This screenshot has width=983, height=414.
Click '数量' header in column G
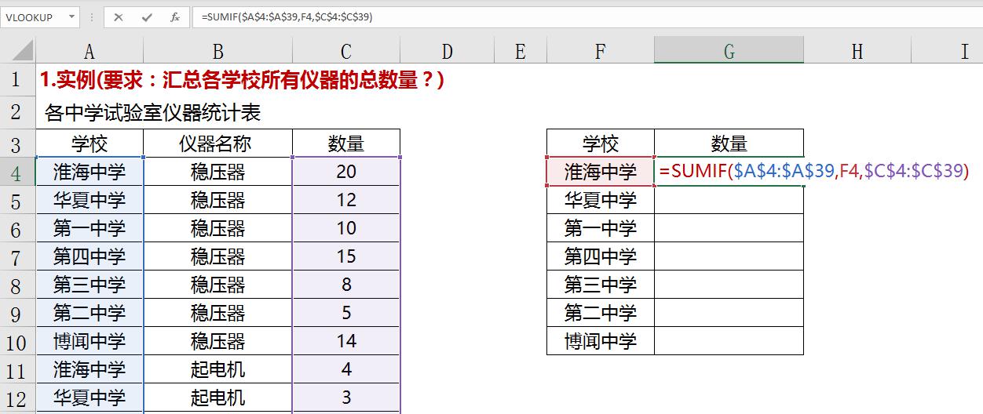pyautogui.click(x=729, y=143)
